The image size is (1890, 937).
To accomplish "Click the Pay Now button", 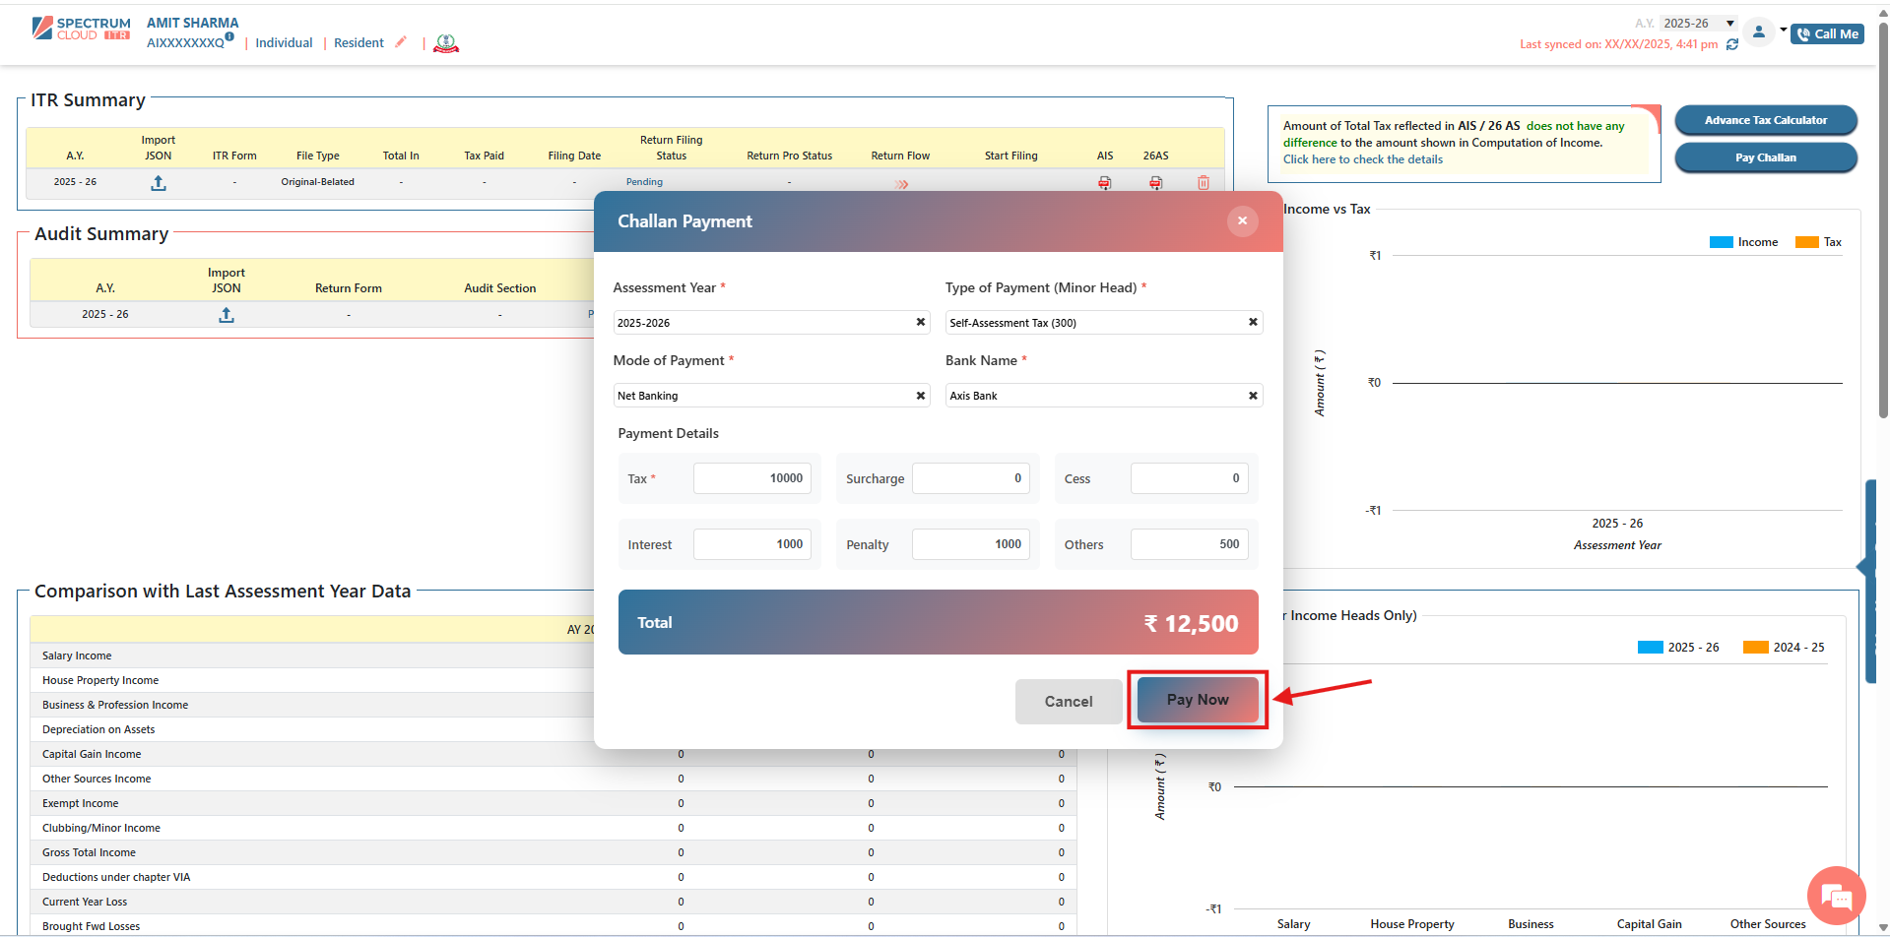I will pos(1197,700).
